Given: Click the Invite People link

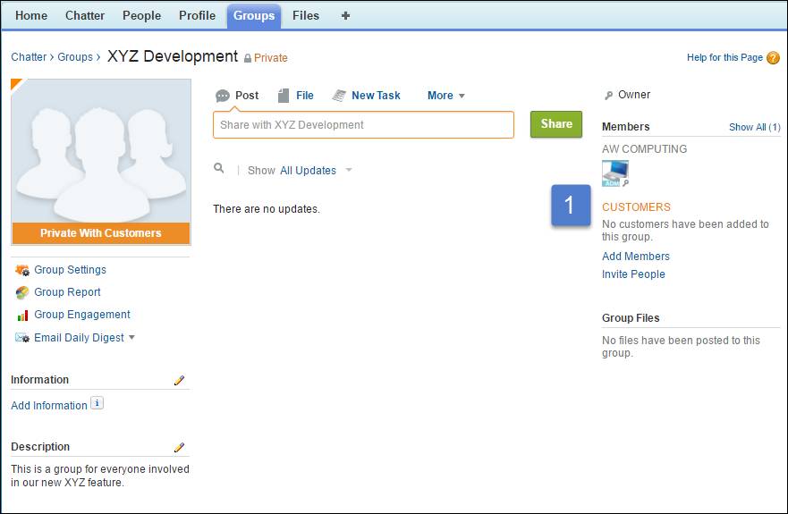Looking at the screenshot, I should 633,274.
